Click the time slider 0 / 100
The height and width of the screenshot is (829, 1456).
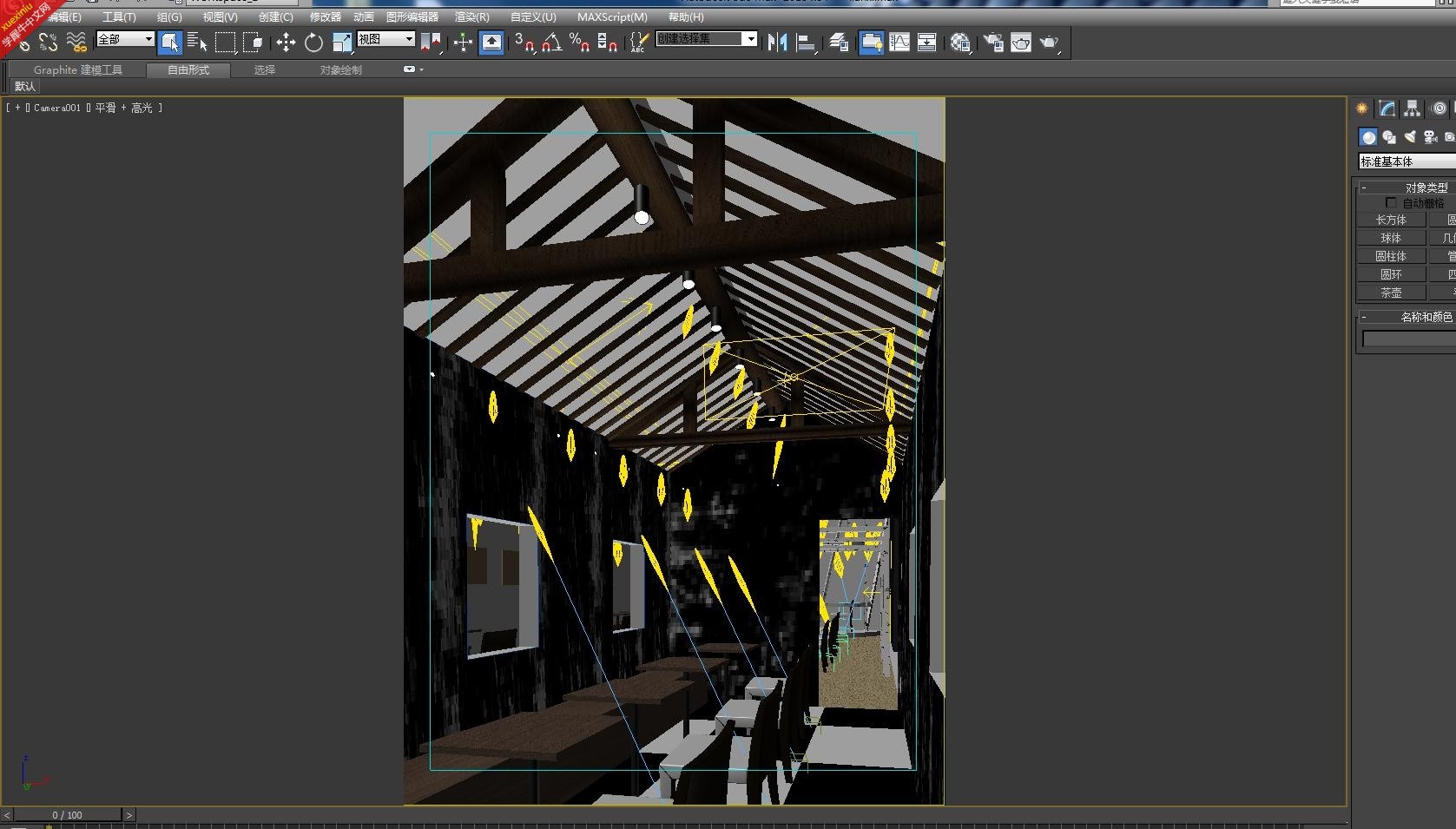click(67, 815)
